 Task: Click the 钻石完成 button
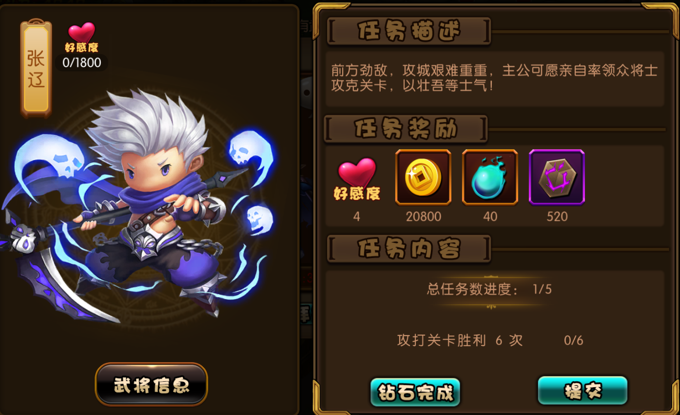click(415, 392)
